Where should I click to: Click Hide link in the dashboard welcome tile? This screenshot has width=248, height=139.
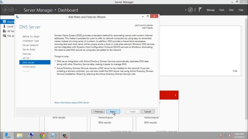(235, 71)
